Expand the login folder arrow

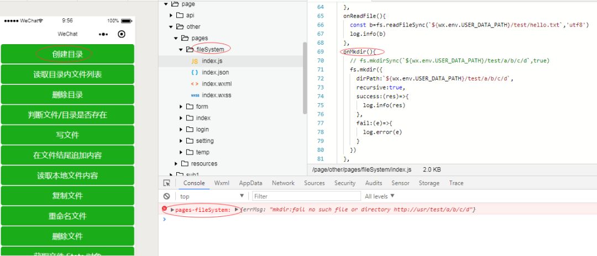[x=181, y=130]
